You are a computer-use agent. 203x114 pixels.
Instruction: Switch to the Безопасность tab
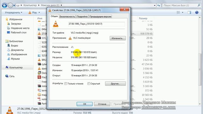pos(67,16)
